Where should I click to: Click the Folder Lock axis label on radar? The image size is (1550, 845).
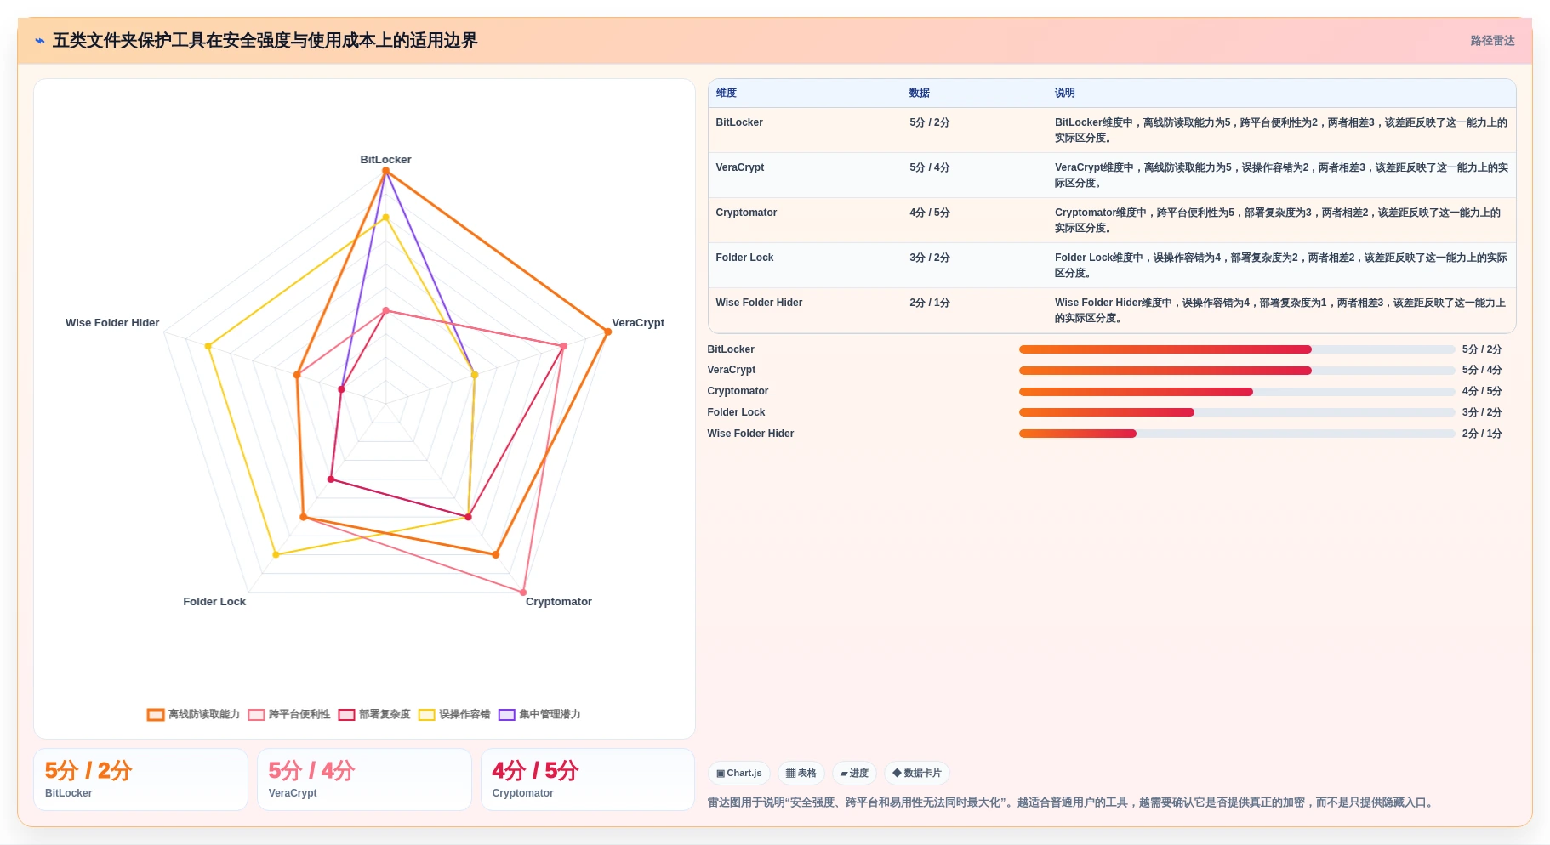[214, 602]
